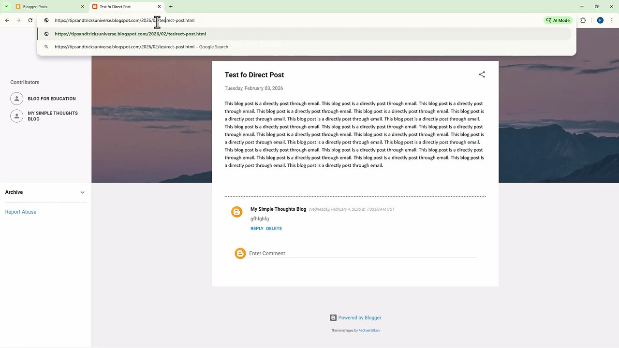Click the Blogger logo in footer
Viewport: 619px width, 348px height.
click(333, 318)
